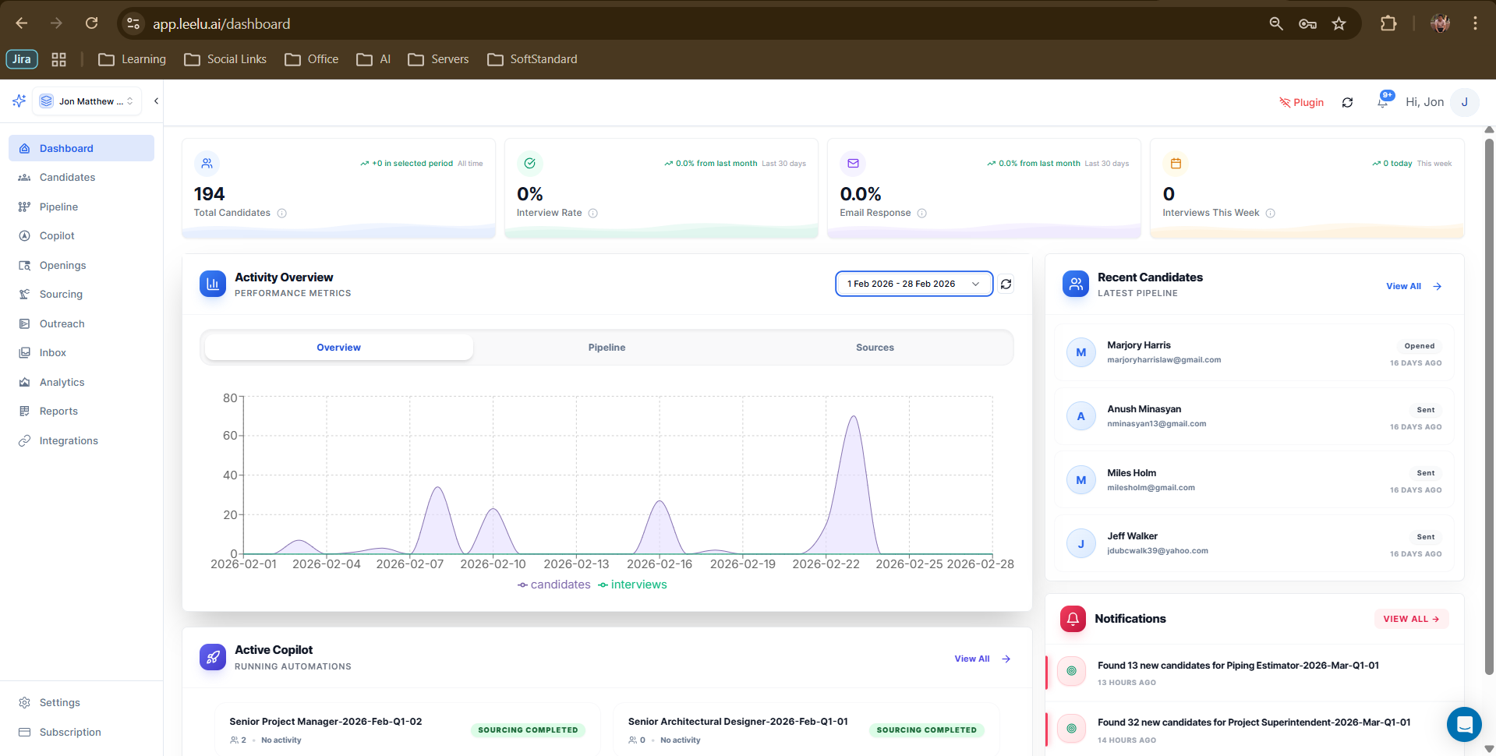This screenshot has height=756, width=1496.
Task: Open the date range dropdown
Action: (913, 284)
